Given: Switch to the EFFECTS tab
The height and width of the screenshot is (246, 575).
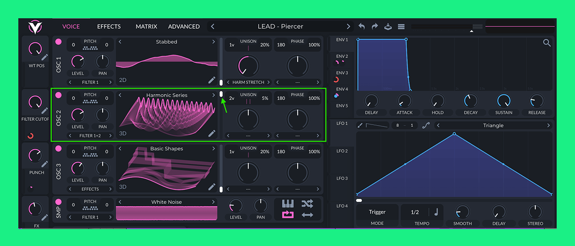Looking at the screenshot, I should [x=109, y=26].
